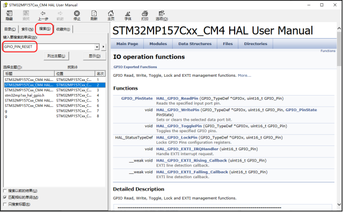Open the HAL_GPIO_WritePin function link
Screen dimensions: 343x212
click(178, 110)
